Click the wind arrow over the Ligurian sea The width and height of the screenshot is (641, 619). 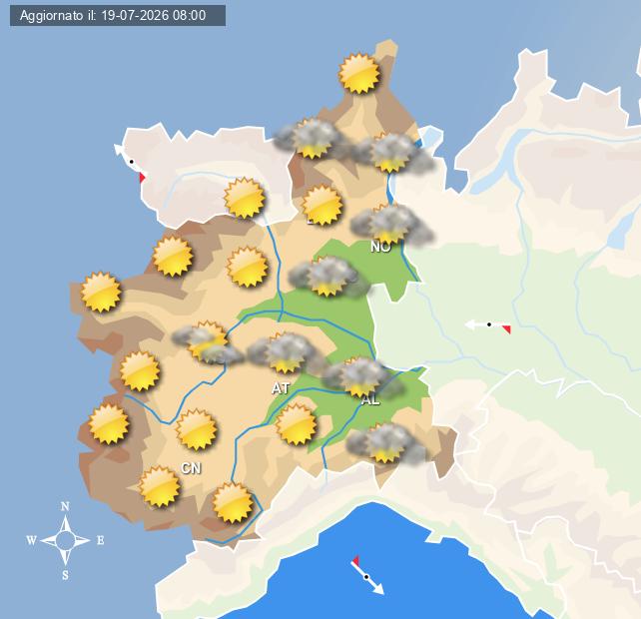(366, 576)
